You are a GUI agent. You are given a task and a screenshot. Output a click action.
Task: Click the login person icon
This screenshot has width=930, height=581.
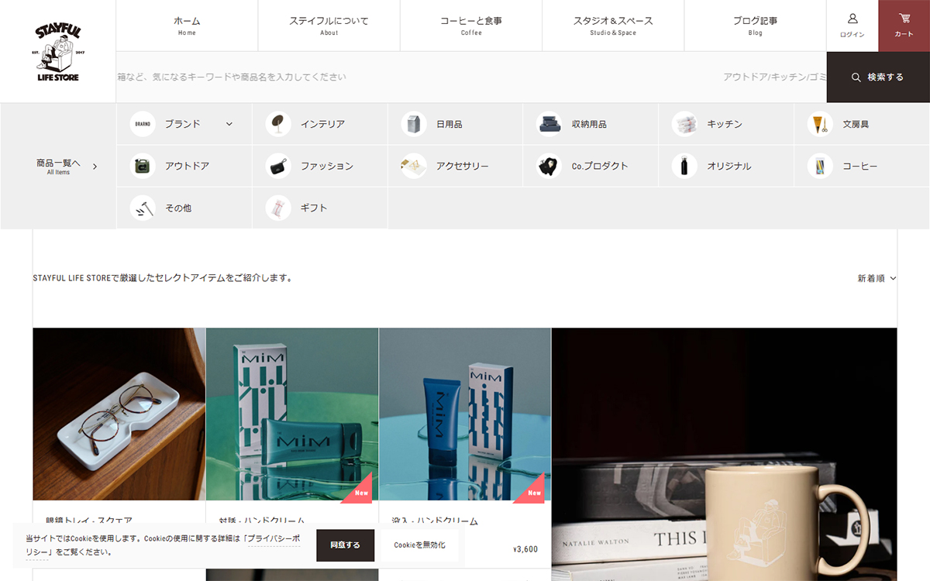point(852,19)
